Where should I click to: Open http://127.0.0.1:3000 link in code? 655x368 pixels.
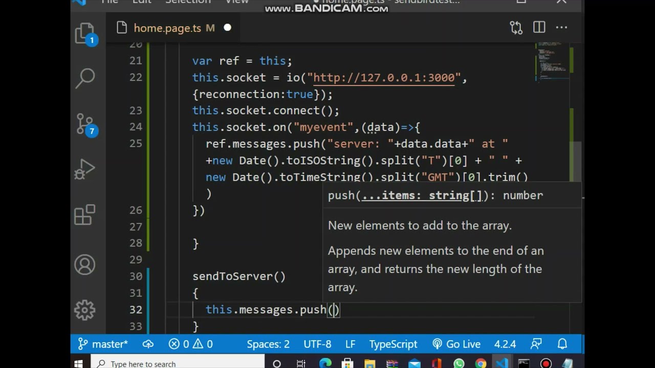tap(384, 78)
